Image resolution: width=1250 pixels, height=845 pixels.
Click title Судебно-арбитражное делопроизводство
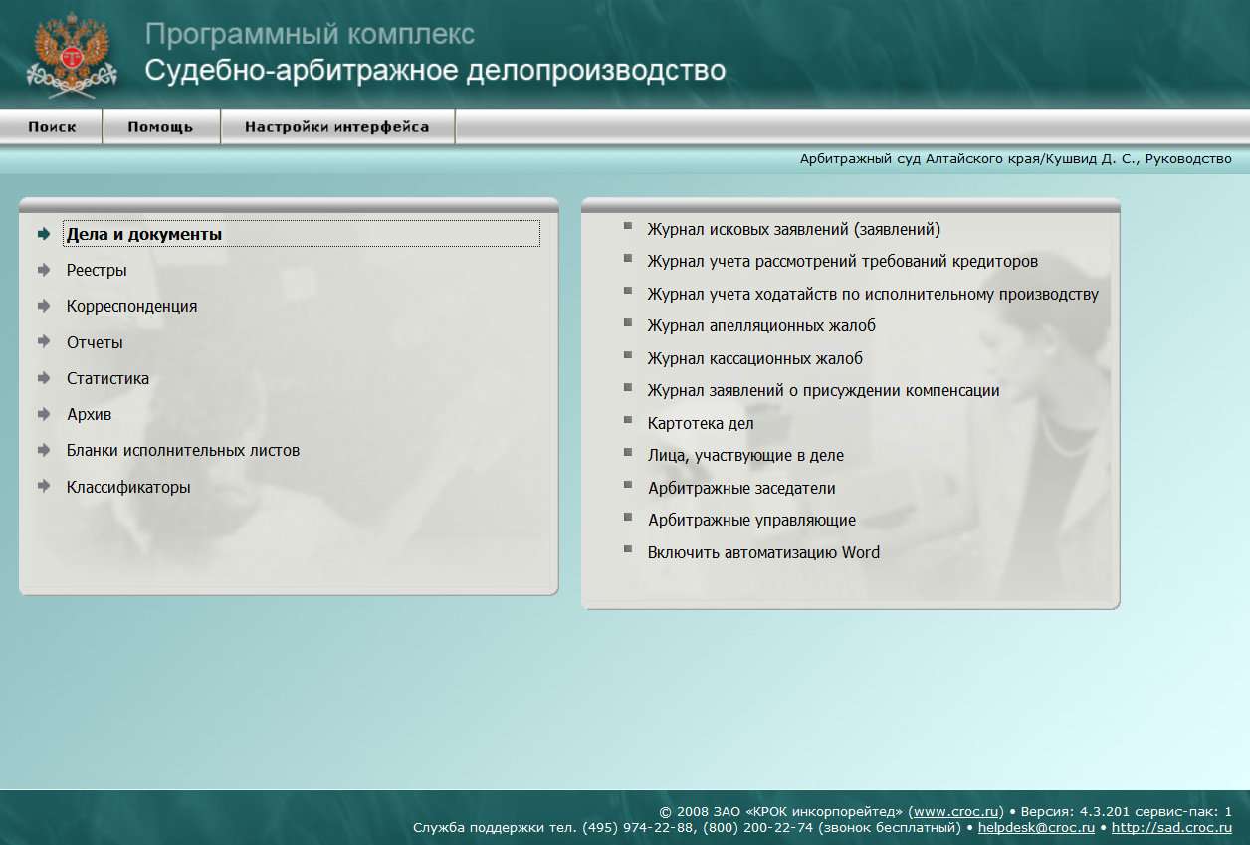(x=435, y=71)
